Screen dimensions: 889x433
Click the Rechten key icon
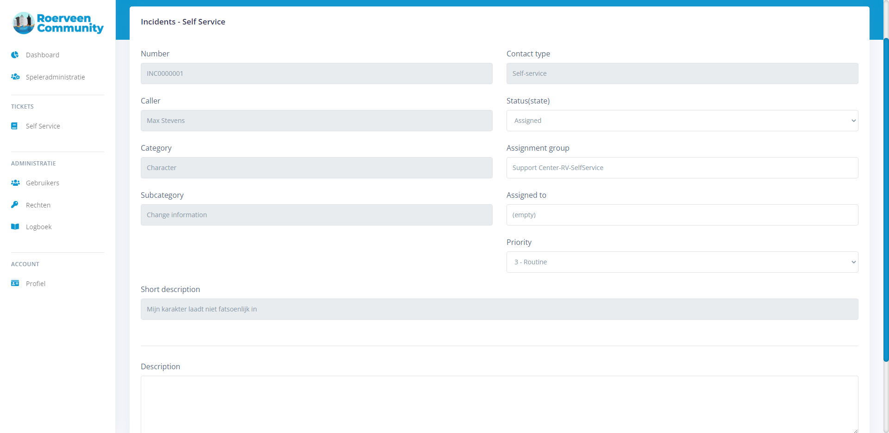pos(15,205)
